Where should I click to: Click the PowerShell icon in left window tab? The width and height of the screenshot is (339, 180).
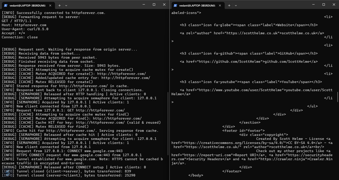(6, 5)
